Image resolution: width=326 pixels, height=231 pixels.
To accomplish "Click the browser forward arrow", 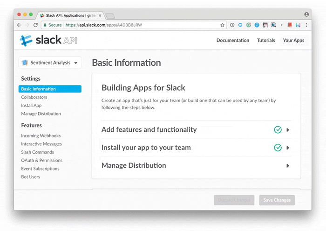I will (27, 25).
